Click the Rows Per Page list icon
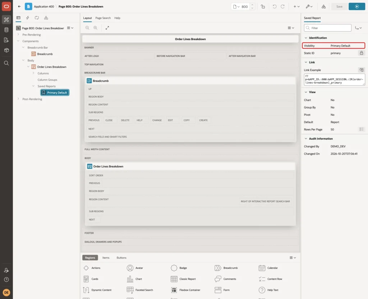The image size is (368, 299). coord(362,129)
